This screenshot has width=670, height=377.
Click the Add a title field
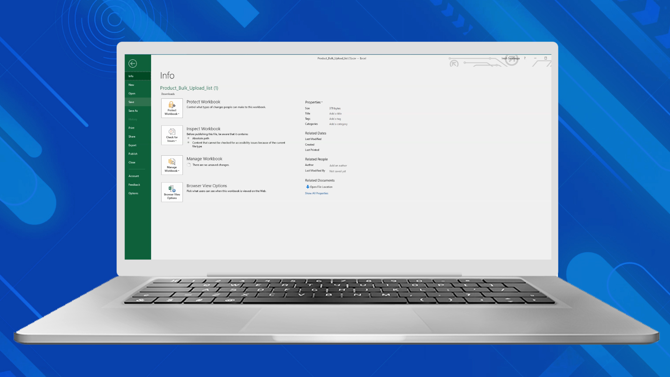335,113
